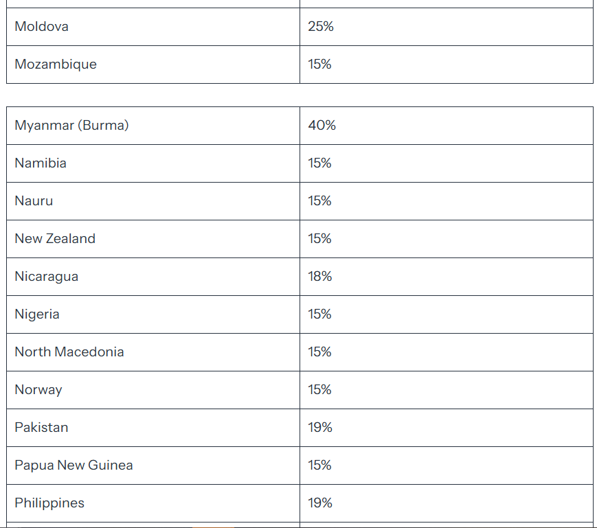
Task: Click the New Zealand cell text
Action: (55, 238)
